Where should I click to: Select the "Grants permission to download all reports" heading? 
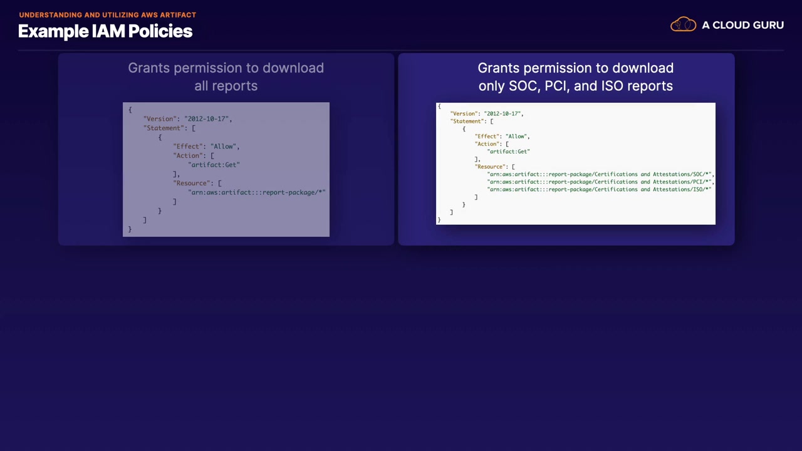pos(226,76)
